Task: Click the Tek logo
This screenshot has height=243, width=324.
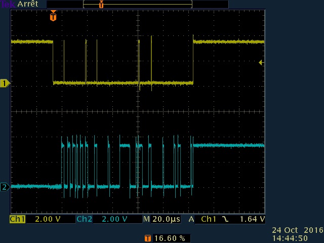Action: [x=8, y=4]
